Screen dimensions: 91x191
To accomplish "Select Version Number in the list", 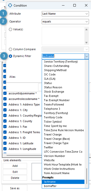I will pyautogui.click(x=54, y=156).
